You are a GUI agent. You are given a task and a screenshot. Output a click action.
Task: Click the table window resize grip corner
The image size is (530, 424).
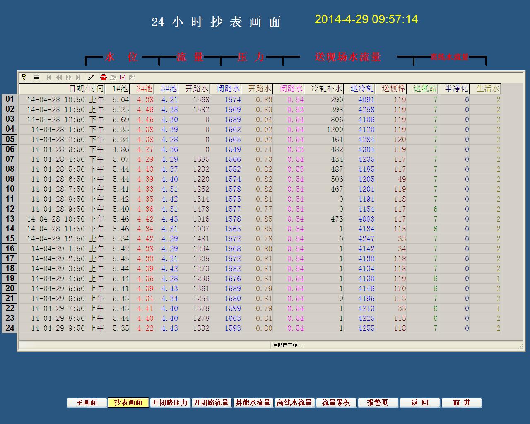(x=520, y=347)
